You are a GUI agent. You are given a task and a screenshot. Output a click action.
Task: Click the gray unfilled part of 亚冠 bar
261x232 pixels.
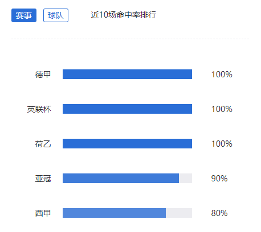(185, 178)
